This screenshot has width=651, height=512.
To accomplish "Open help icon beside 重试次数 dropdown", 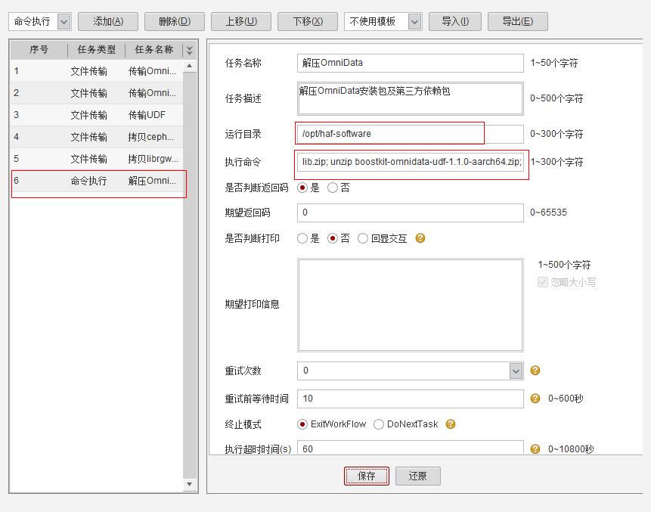I will point(535,370).
